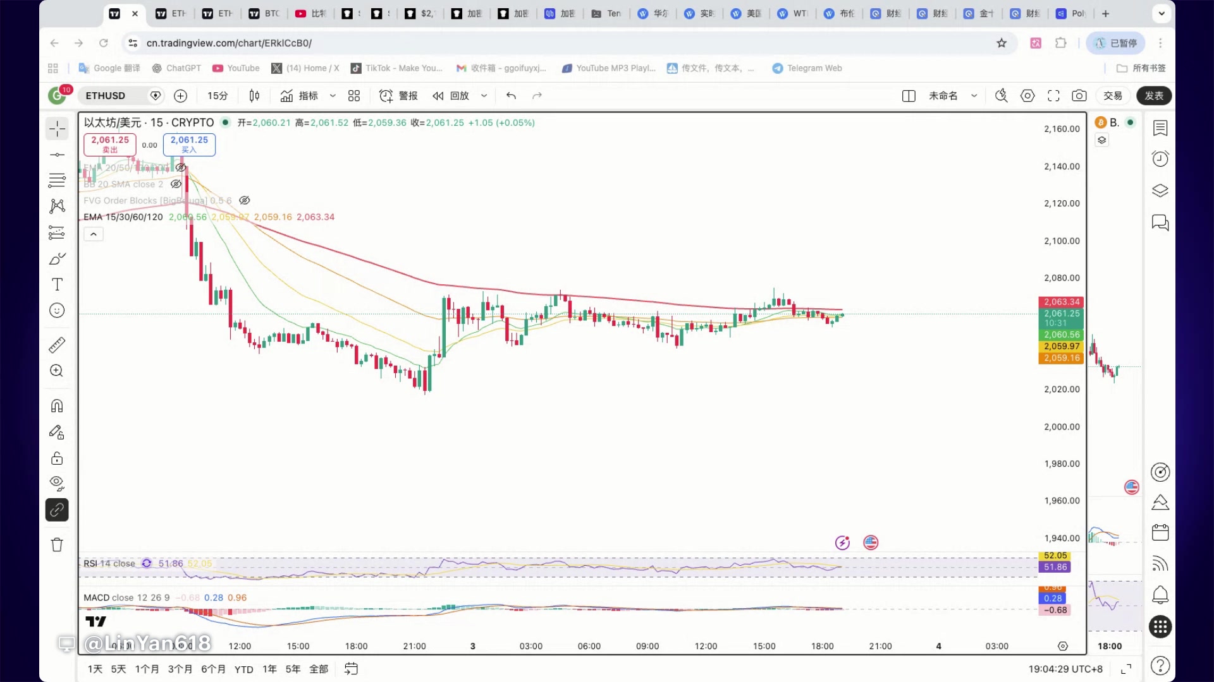Show the FVG Order Blocks indicator
Image resolution: width=1214 pixels, height=682 pixels.
pos(245,200)
